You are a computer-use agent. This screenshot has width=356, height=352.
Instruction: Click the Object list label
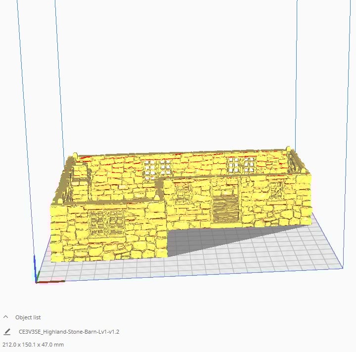(28, 317)
